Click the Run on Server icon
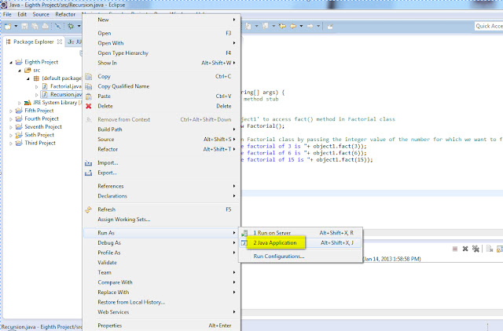 pyautogui.click(x=244, y=233)
